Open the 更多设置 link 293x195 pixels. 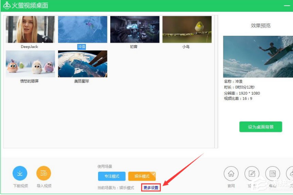pos(151,188)
